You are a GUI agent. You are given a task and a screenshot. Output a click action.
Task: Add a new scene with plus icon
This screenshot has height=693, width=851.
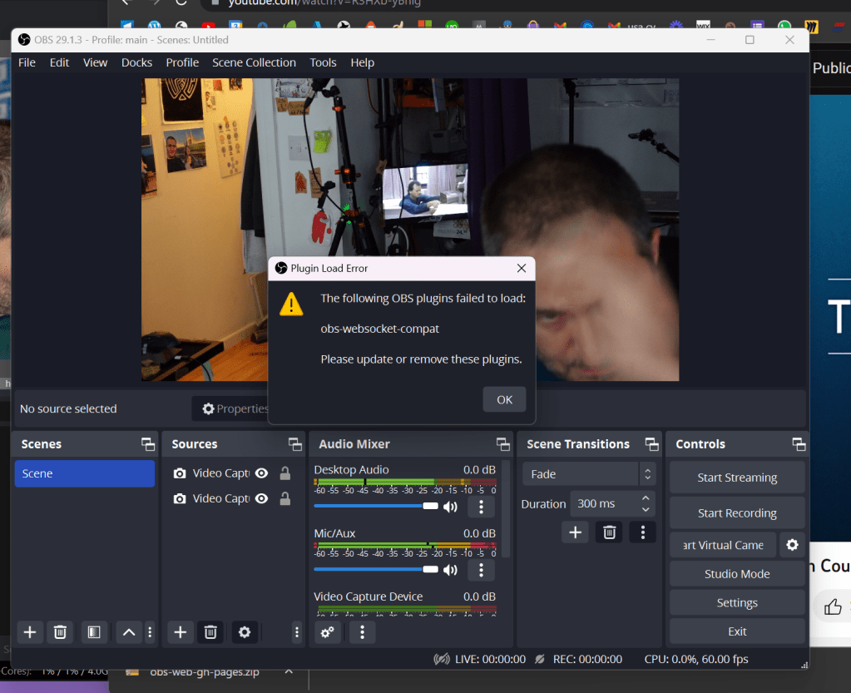tap(30, 632)
